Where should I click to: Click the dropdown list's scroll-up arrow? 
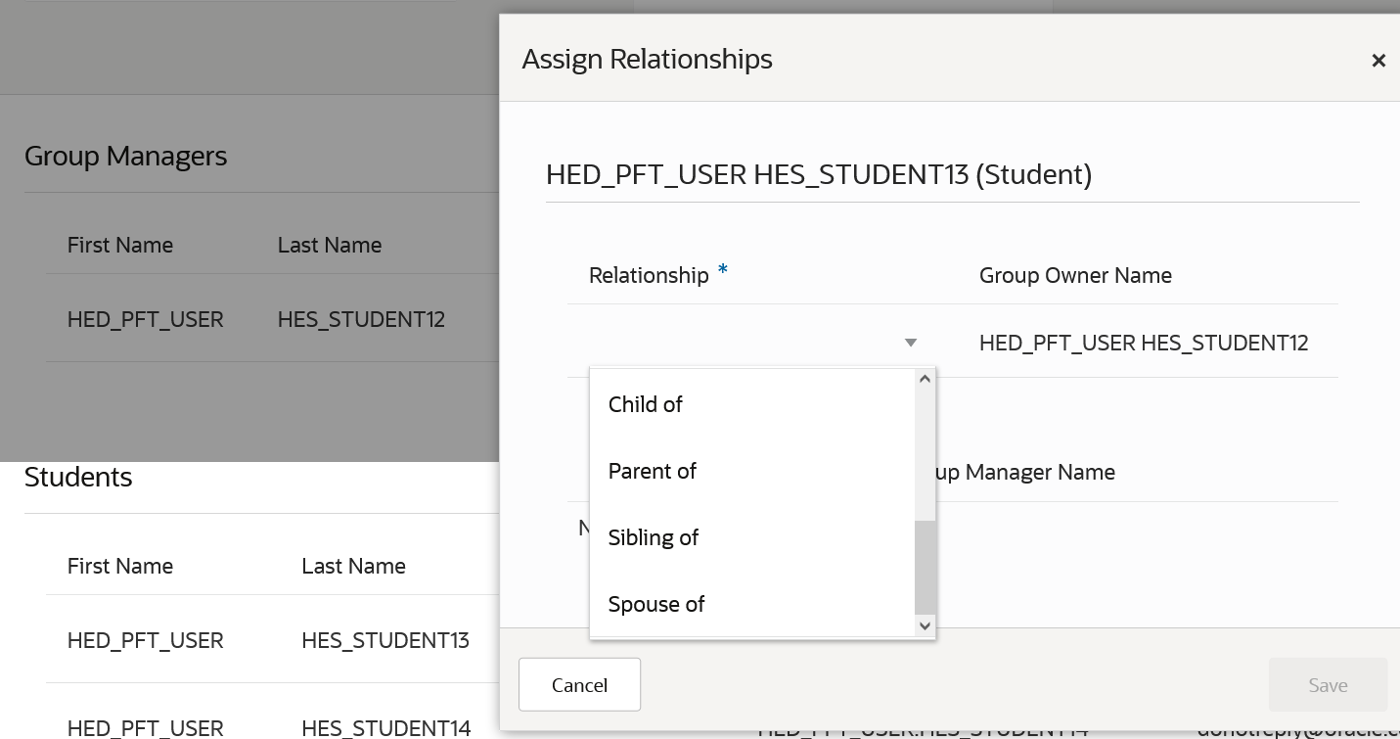pyautogui.click(x=925, y=378)
